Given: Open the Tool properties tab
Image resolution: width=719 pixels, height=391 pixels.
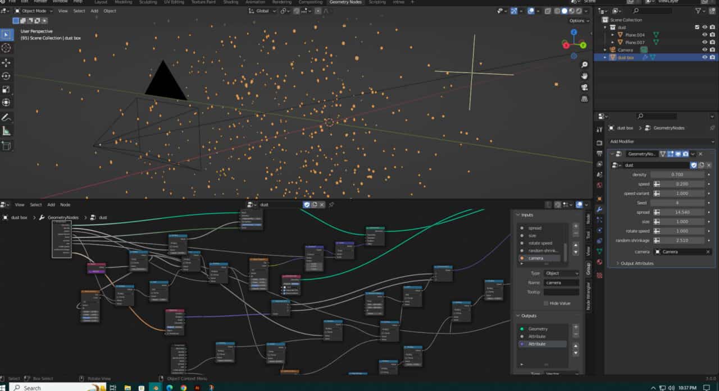Looking at the screenshot, I should click(599, 129).
